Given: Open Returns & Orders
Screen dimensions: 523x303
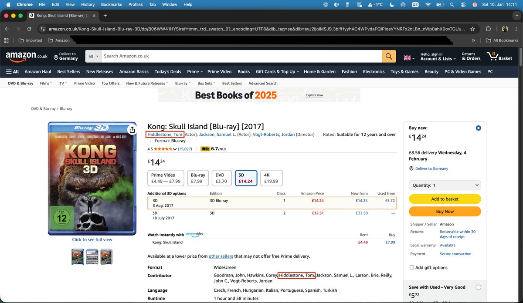Looking at the screenshot, I should (x=471, y=56).
